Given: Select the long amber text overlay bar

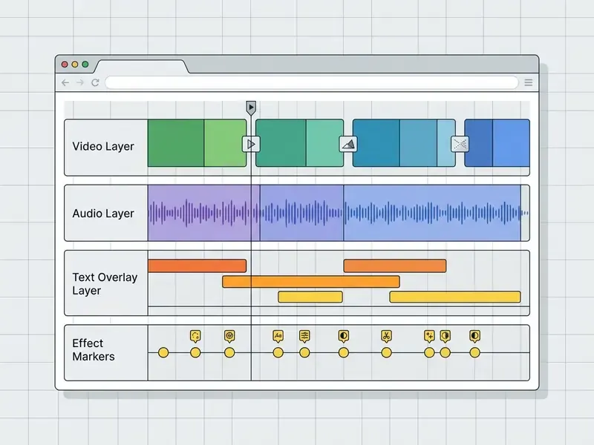Looking at the screenshot, I should 311,282.
